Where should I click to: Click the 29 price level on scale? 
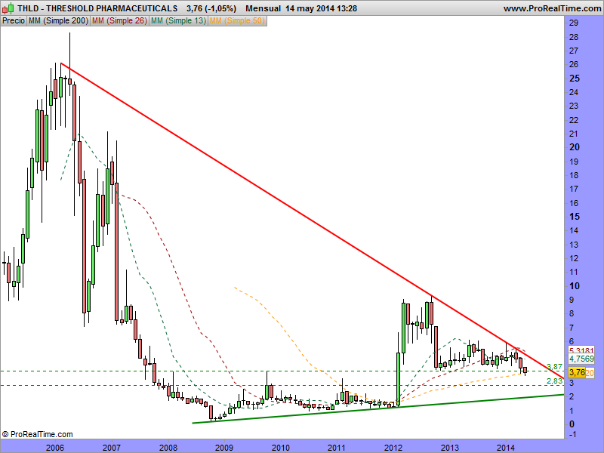[574, 23]
